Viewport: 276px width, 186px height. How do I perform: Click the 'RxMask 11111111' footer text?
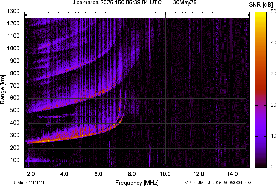coord(28,183)
